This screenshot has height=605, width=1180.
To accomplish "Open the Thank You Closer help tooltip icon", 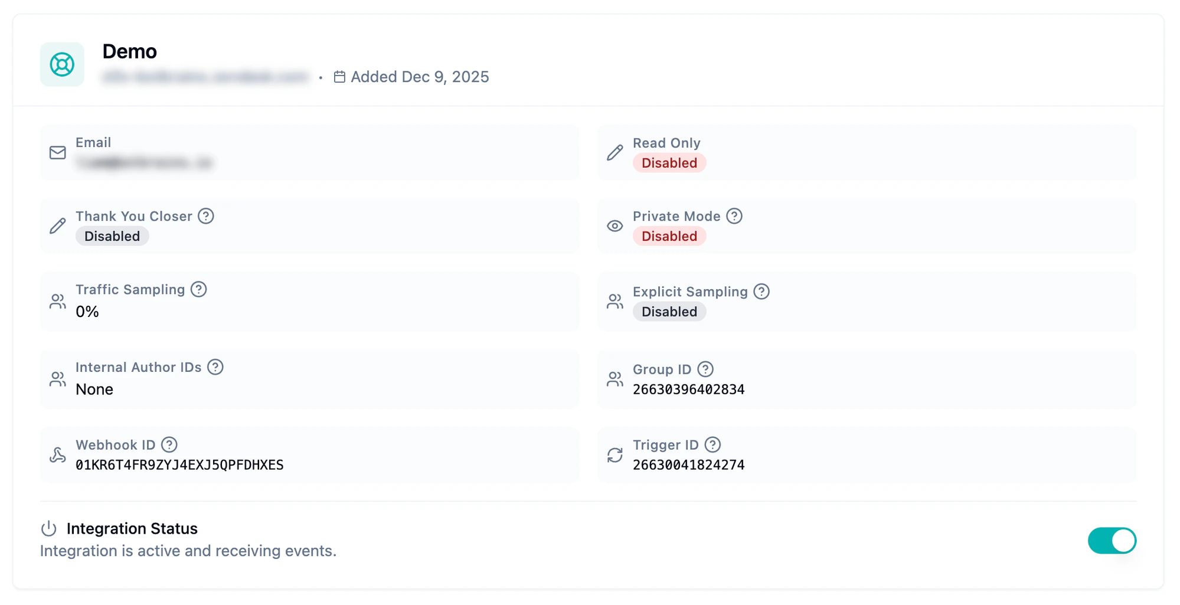I will [206, 216].
